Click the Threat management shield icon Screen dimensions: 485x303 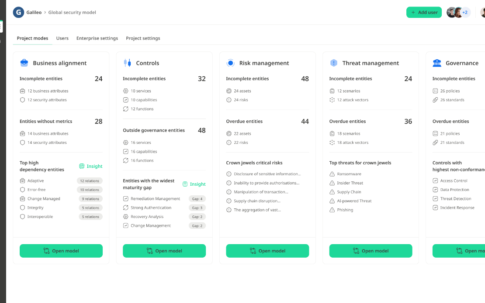pos(334,63)
